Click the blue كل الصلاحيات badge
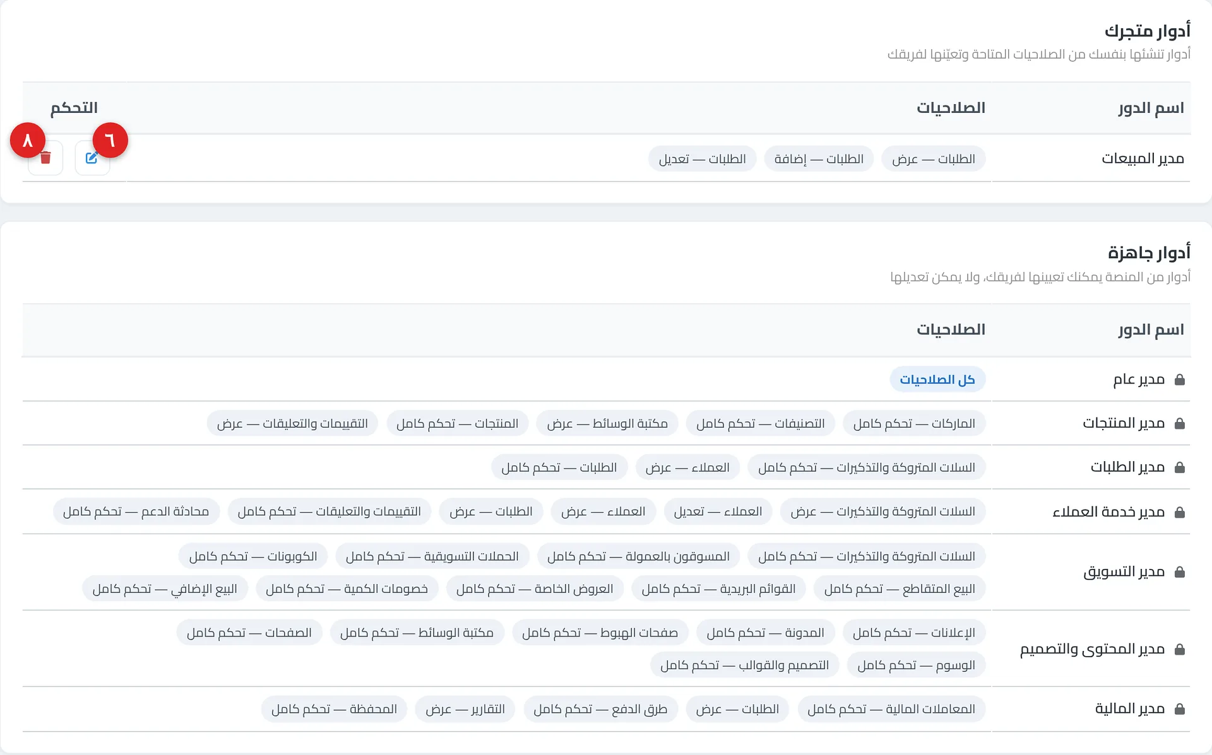Image resolution: width=1212 pixels, height=755 pixels. tap(937, 380)
